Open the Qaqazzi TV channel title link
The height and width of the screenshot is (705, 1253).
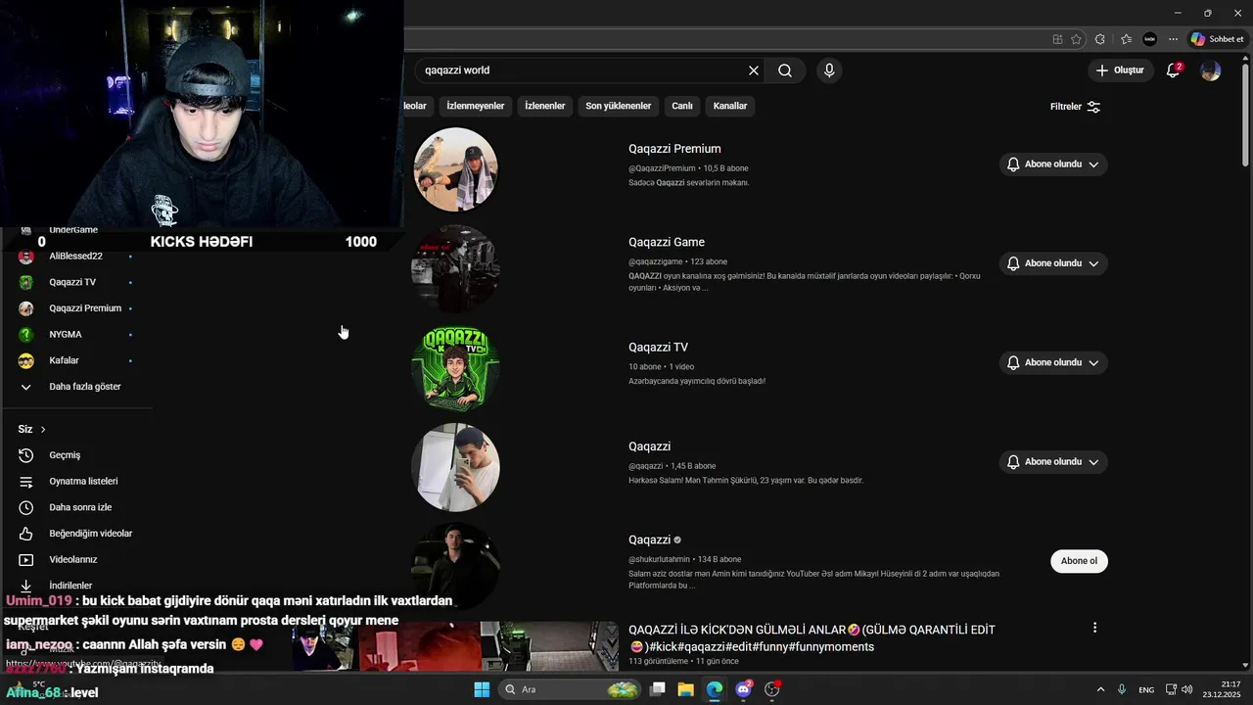coord(658,347)
